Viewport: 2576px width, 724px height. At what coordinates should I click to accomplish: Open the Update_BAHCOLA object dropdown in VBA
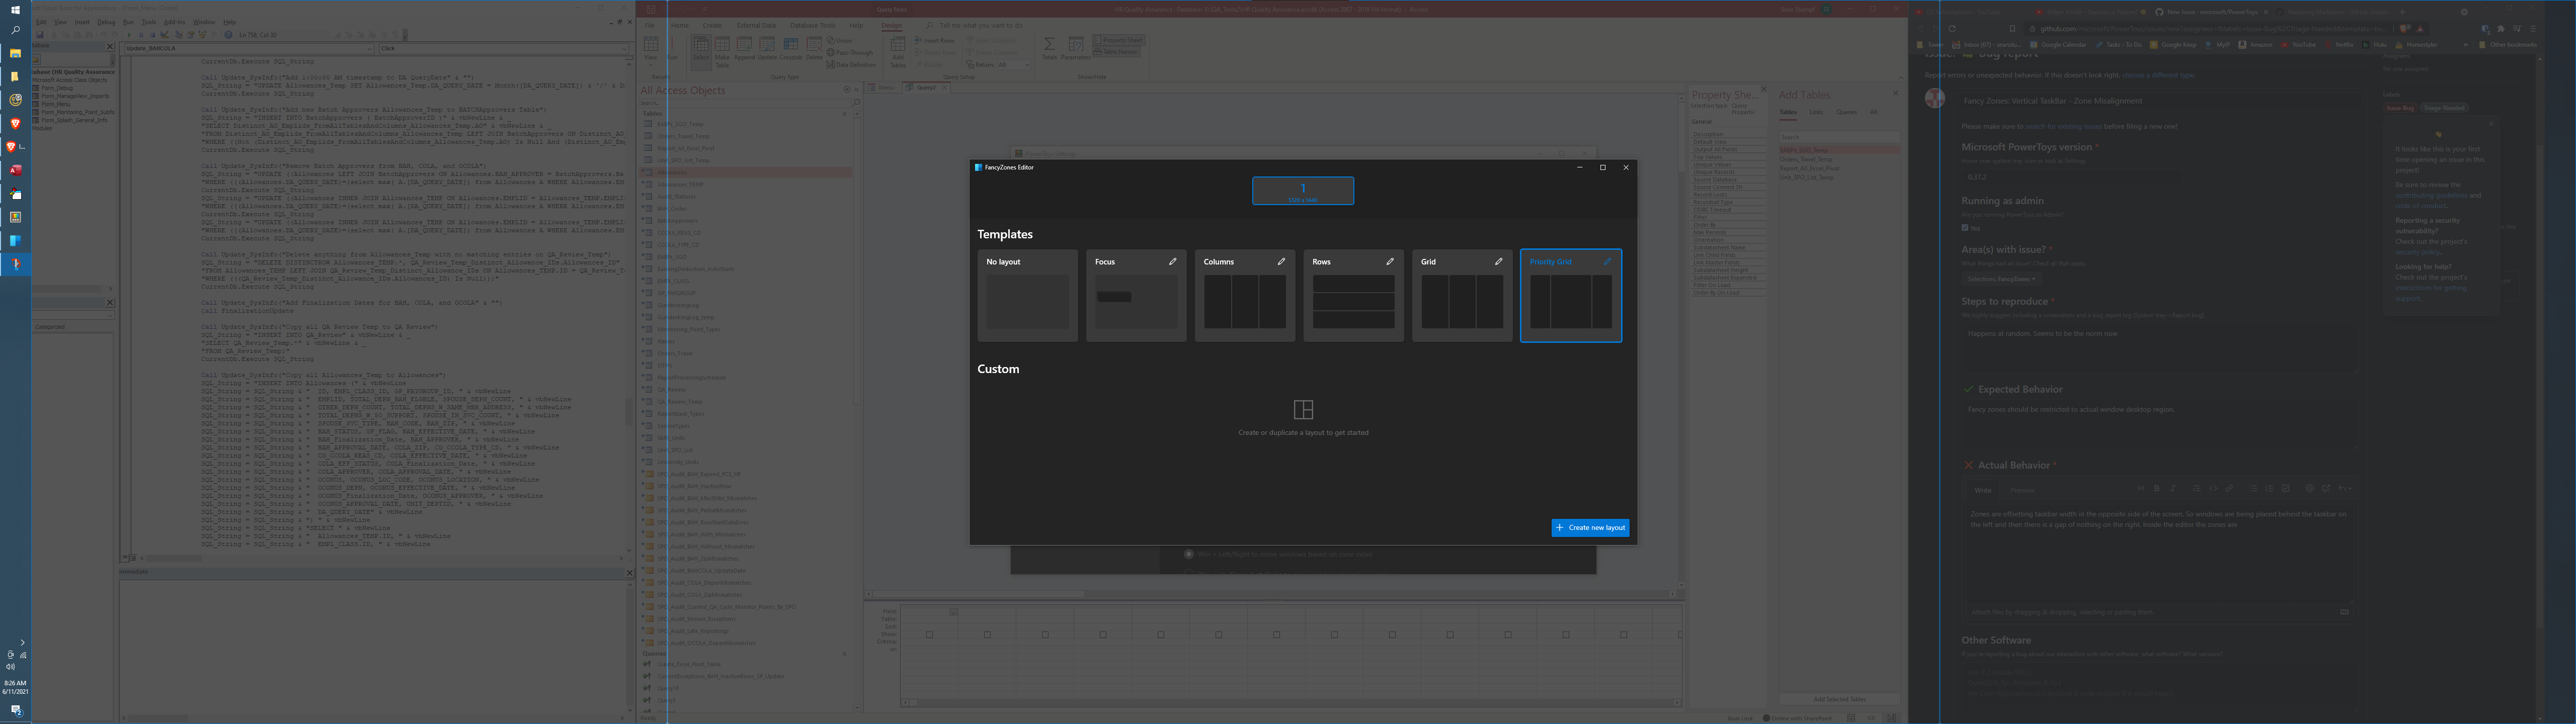pyautogui.click(x=249, y=48)
